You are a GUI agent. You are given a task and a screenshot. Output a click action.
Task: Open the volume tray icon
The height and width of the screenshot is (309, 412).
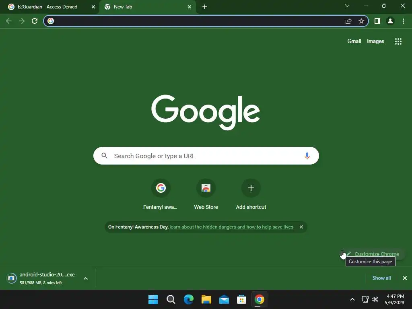tap(375, 299)
